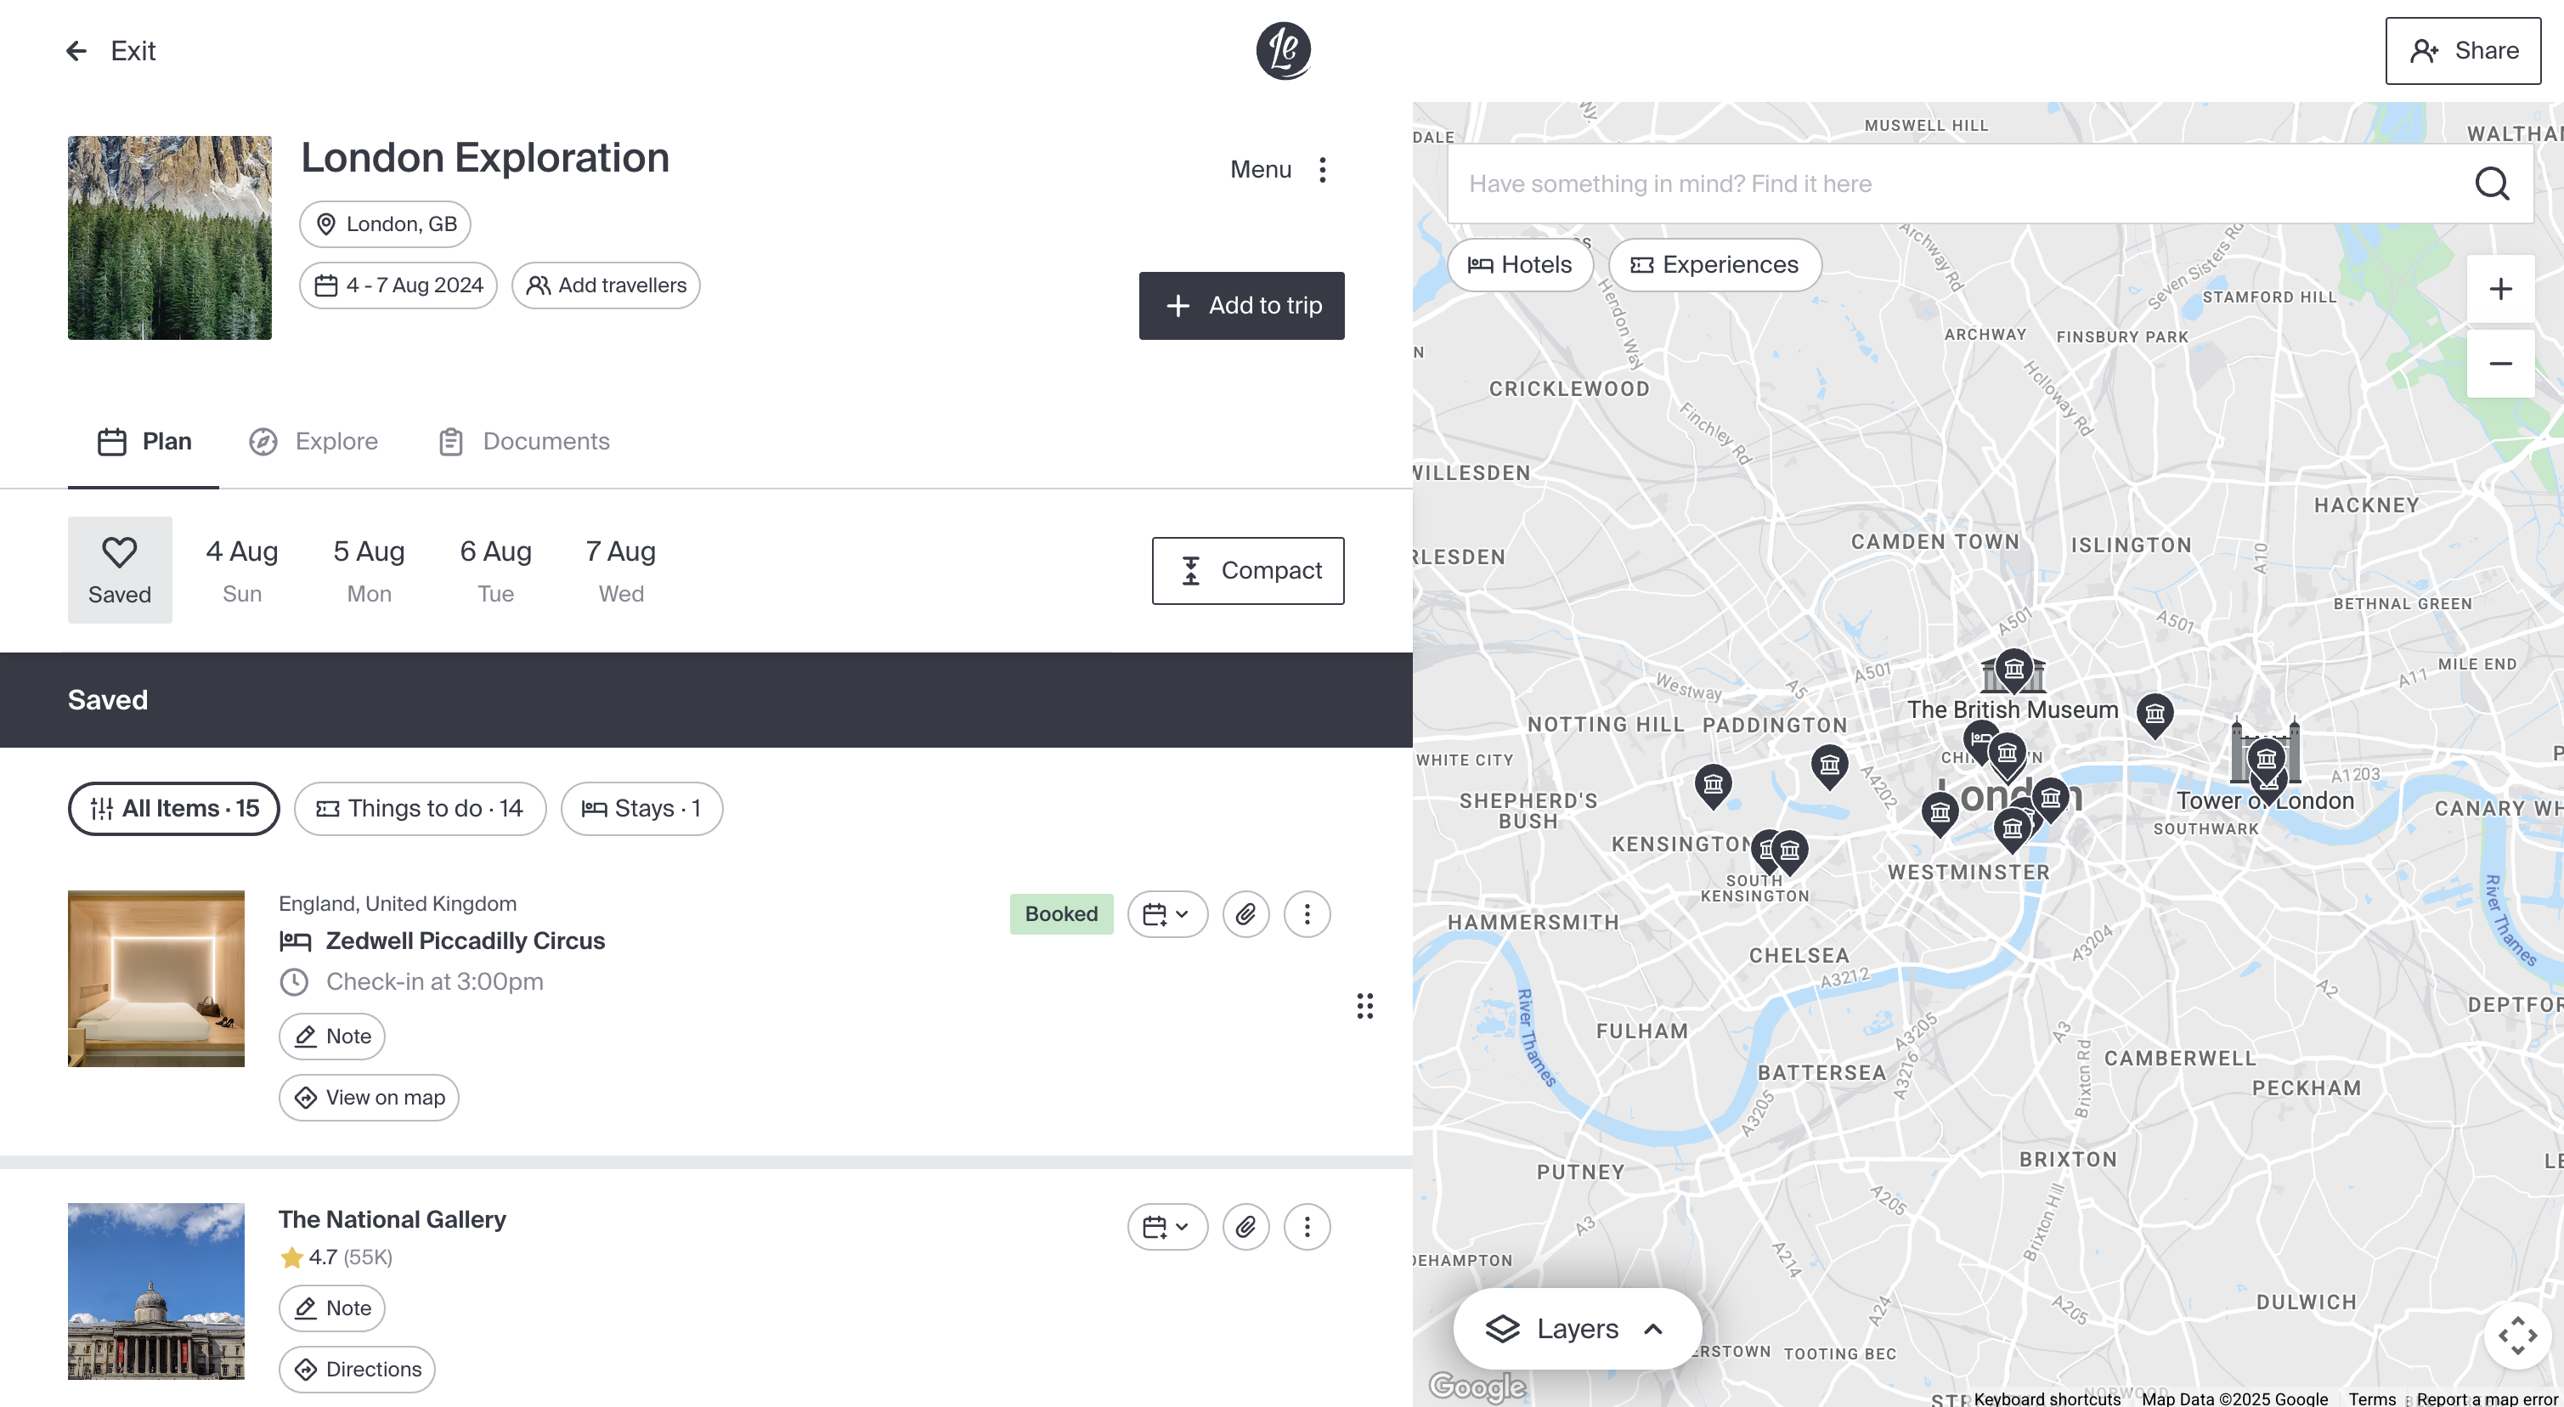Screen dimensions: 2564x1407
Task: Click the trip options kebab icon beside Menu
Action: [1324, 169]
